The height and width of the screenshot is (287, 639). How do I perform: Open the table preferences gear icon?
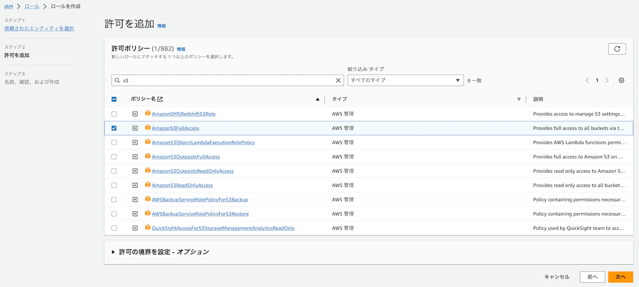621,80
